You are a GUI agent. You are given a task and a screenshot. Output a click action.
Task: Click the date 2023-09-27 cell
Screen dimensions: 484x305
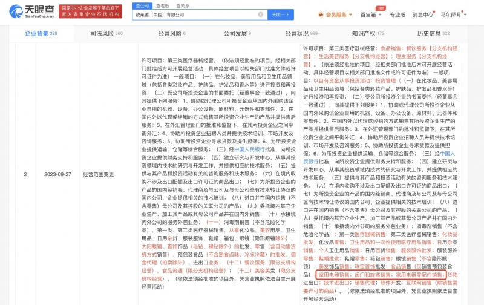57,174
